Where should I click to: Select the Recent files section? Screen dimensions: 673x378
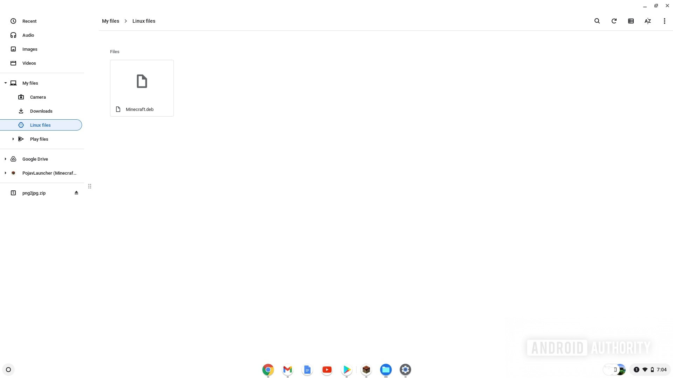pos(29,21)
